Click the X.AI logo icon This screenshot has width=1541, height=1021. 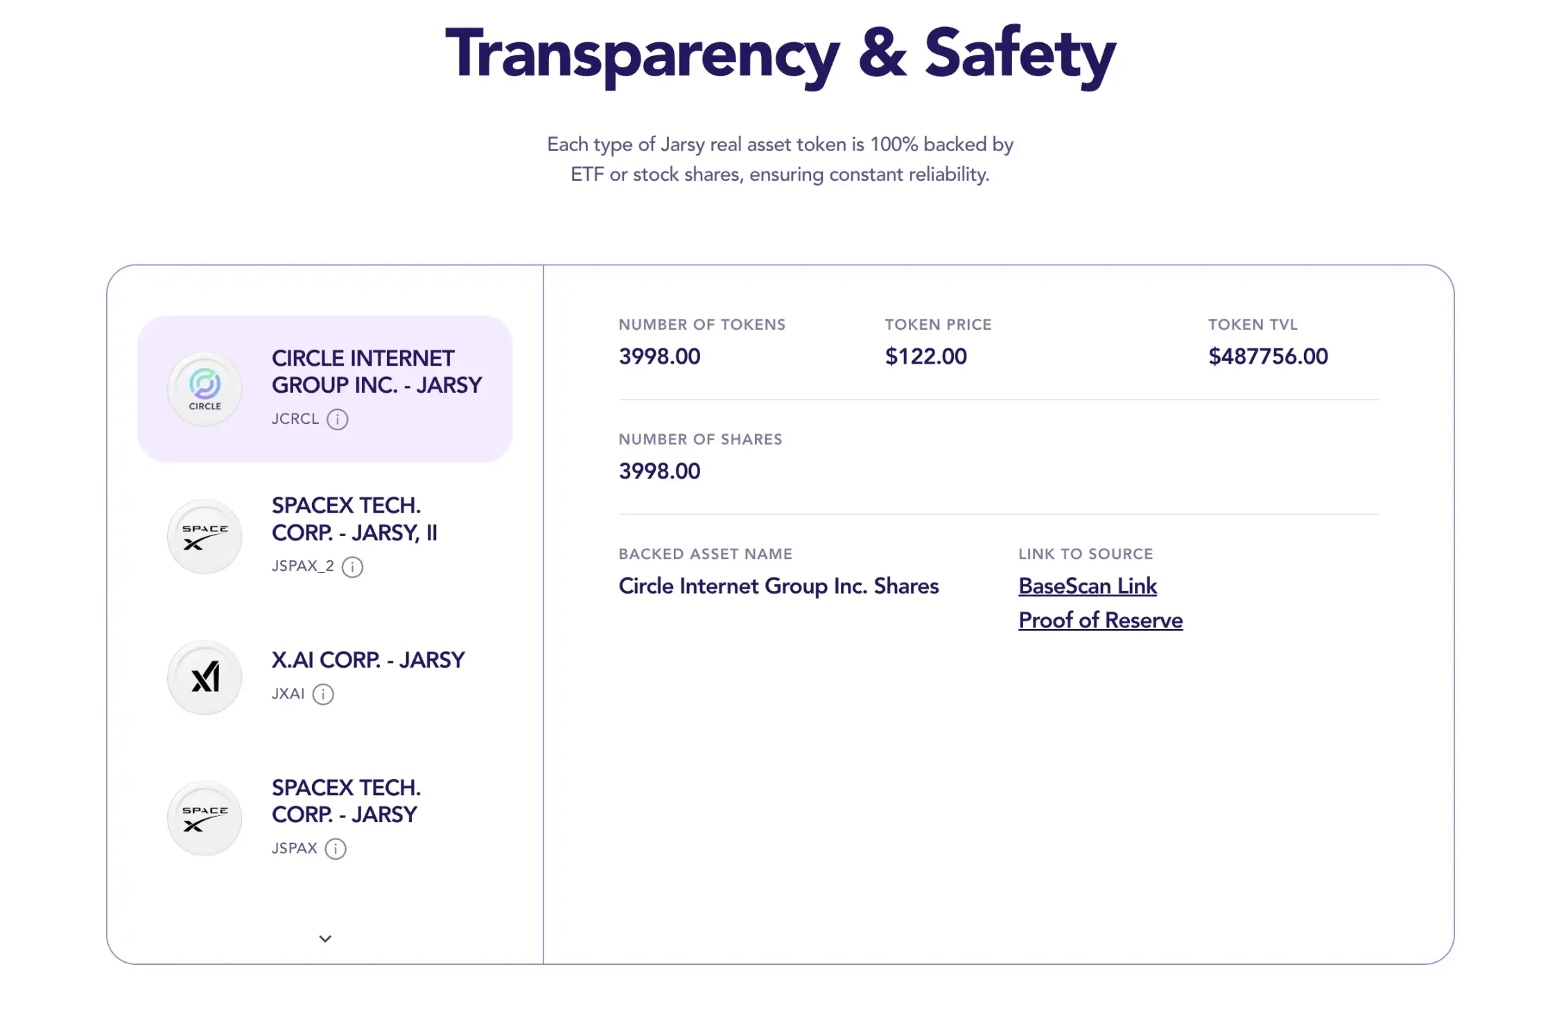point(204,677)
